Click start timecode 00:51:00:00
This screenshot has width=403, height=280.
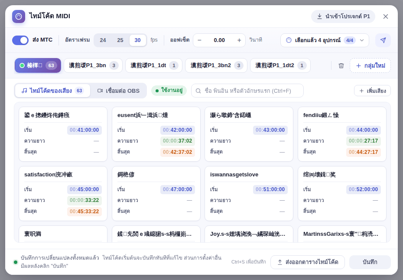click(x=270, y=189)
